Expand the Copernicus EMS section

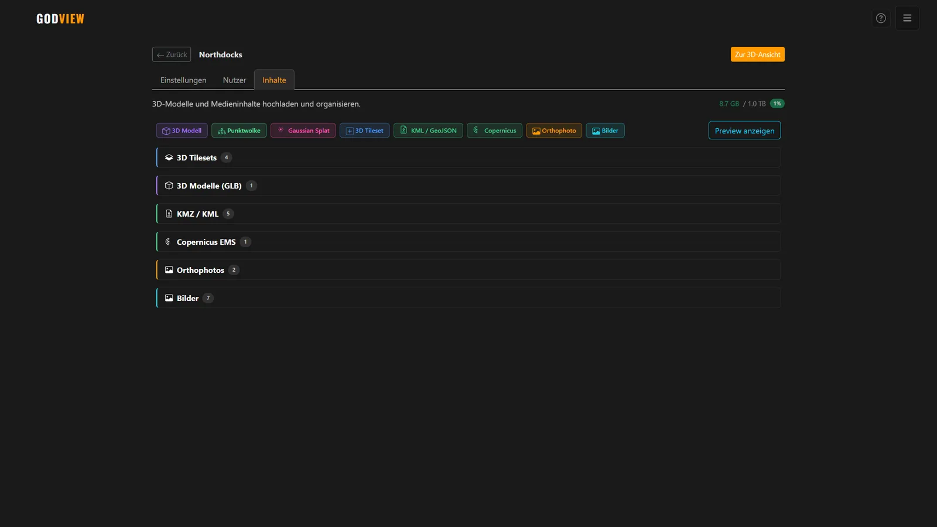(x=468, y=242)
